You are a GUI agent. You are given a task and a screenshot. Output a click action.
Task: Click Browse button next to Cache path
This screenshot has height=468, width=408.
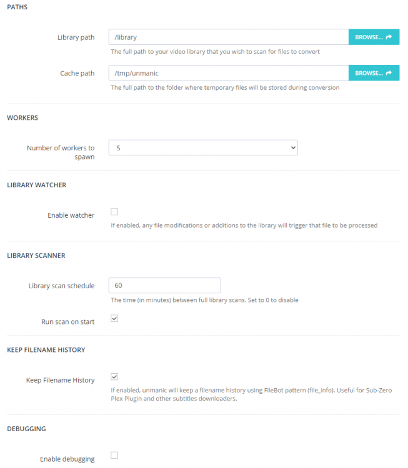tap(374, 73)
